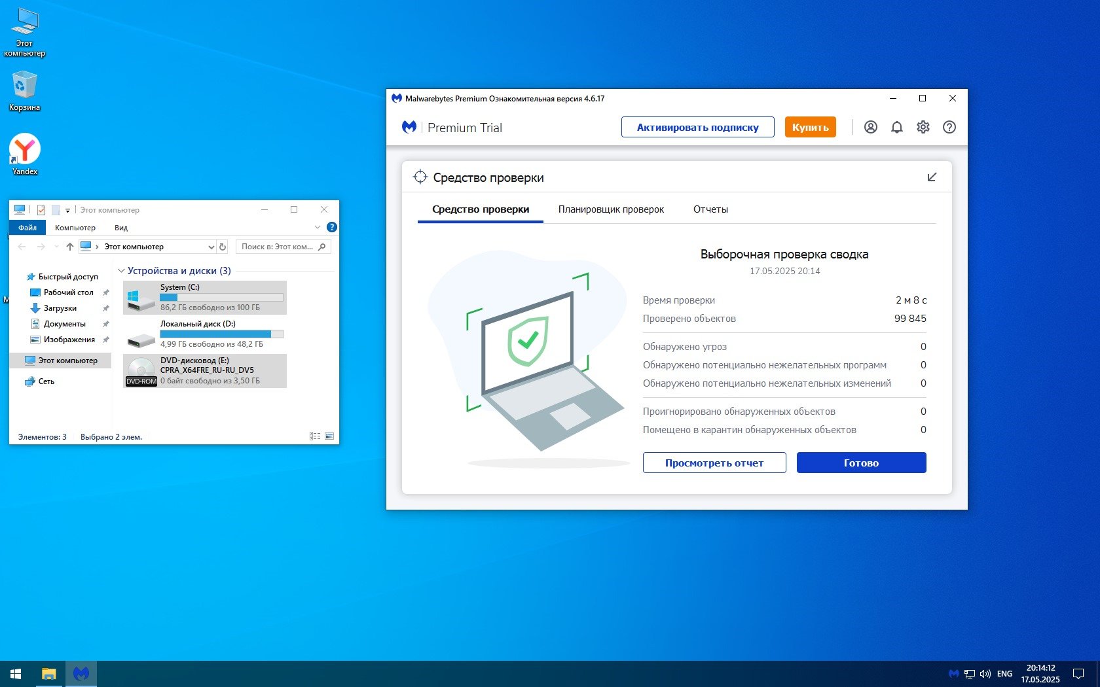The height and width of the screenshot is (687, 1100).
Task: Switch Explorer to large icons view
Action: pos(329,436)
